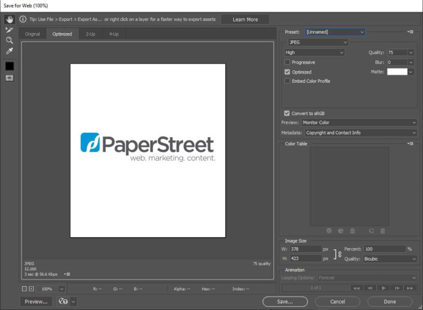The image size is (423, 310).
Task: Enable the Progressive checkbox
Action: [x=288, y=62]
